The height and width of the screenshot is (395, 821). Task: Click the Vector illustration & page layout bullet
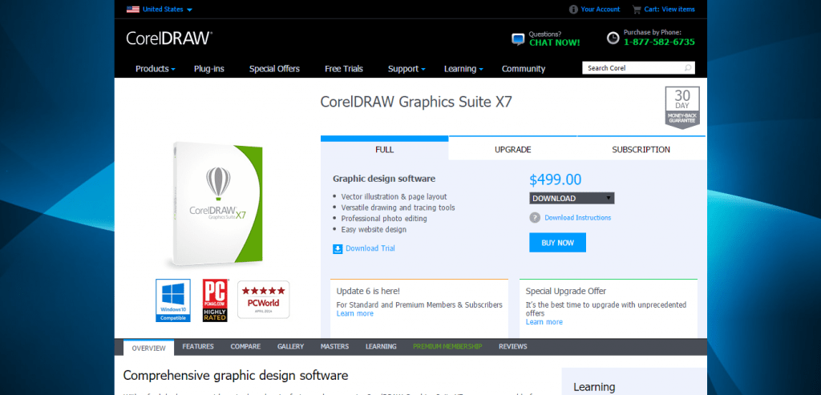[394, 197]
